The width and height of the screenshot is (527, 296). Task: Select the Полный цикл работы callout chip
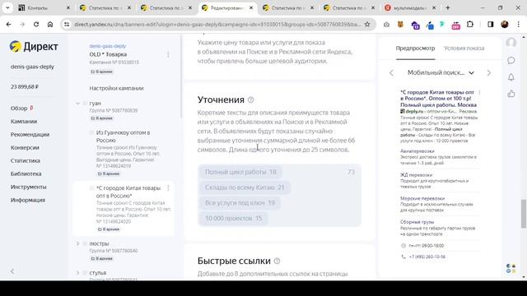[240, 172]
